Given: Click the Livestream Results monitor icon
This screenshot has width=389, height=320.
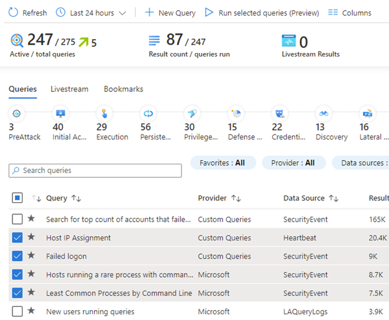Looking at the screenshot, I should (x=289, y=40).
